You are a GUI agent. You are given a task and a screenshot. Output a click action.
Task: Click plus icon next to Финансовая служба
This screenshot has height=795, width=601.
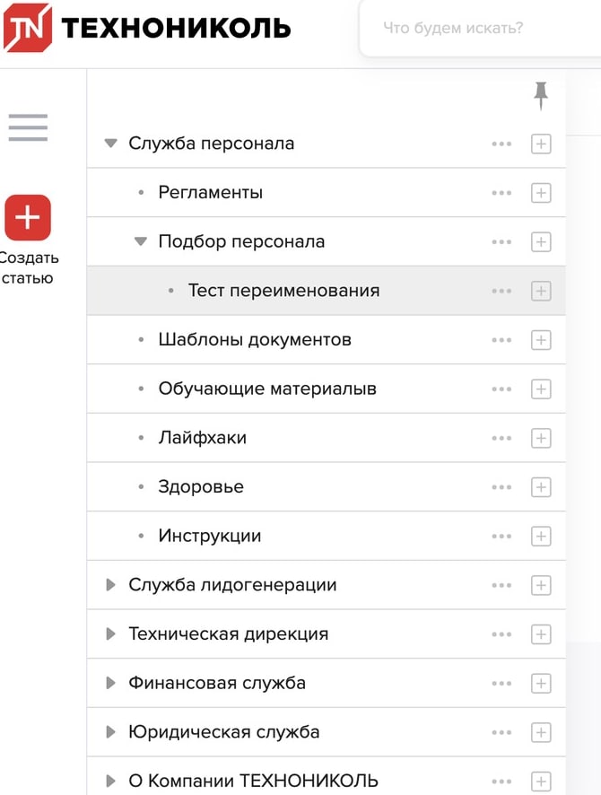541,683
